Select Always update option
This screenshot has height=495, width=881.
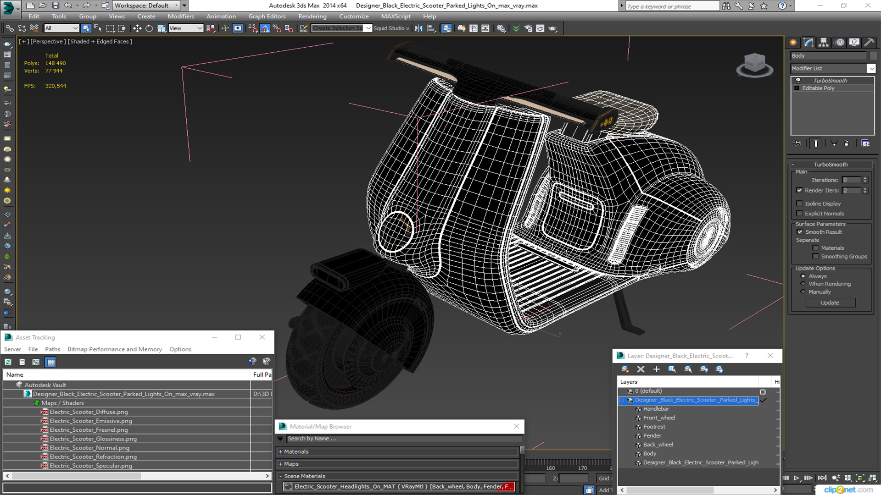coord(803,276)
